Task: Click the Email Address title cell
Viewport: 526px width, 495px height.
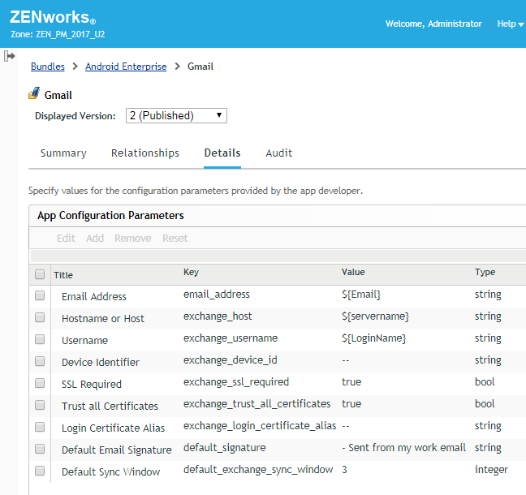Action: coord(94,296)
